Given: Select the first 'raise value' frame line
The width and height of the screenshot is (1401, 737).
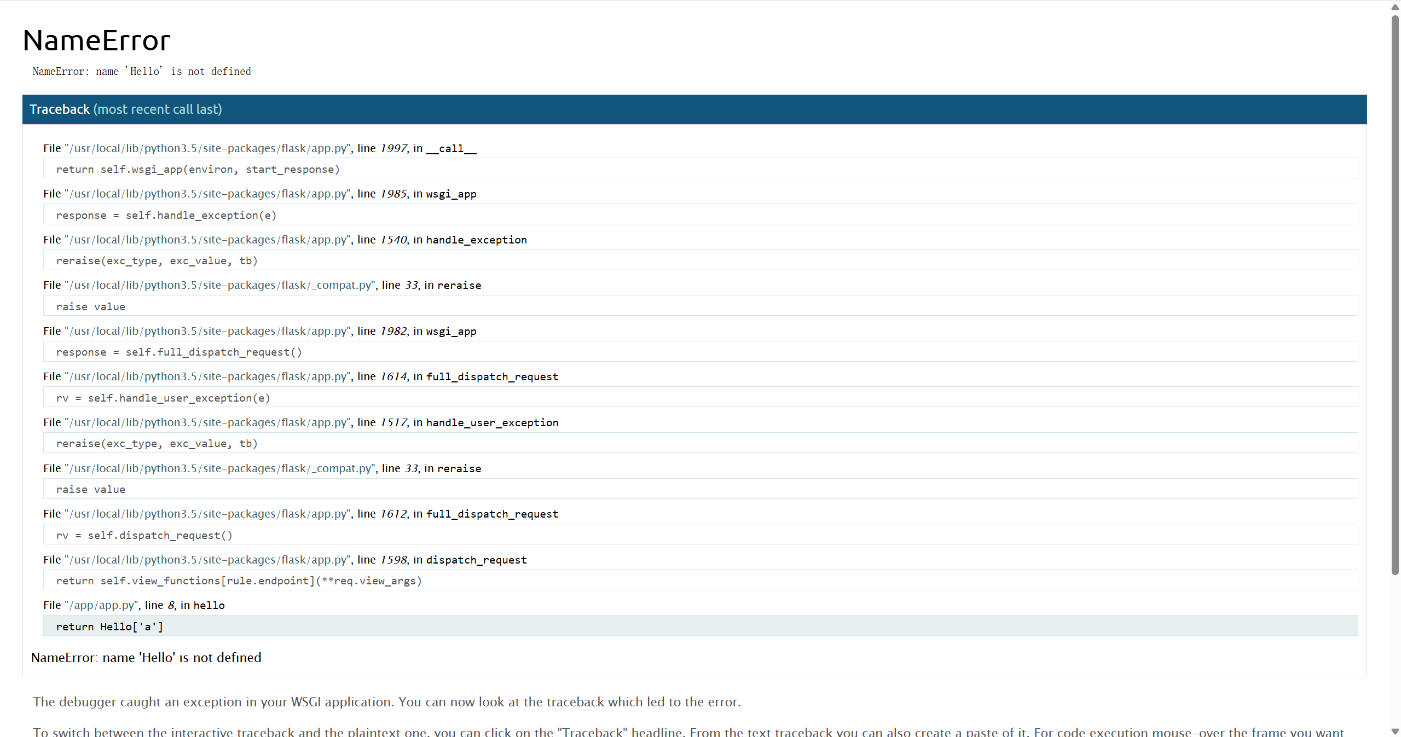Looking at the screenshot, I should 91,306.
